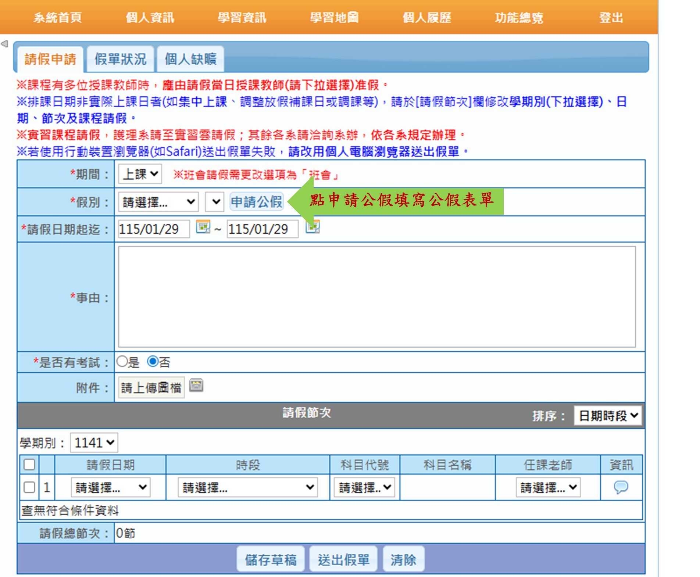
Task: Open the 學期別 dropdown showing 1141
Action: click(94, 442)
